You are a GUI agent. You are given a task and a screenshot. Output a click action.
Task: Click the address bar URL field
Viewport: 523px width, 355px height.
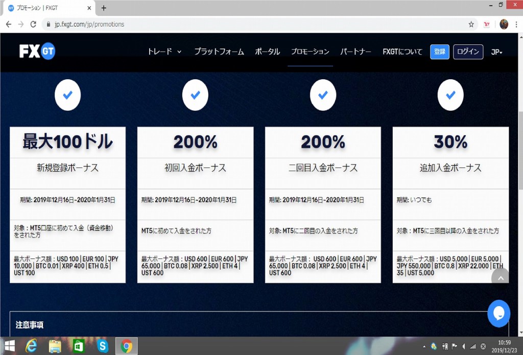[255, 24]
